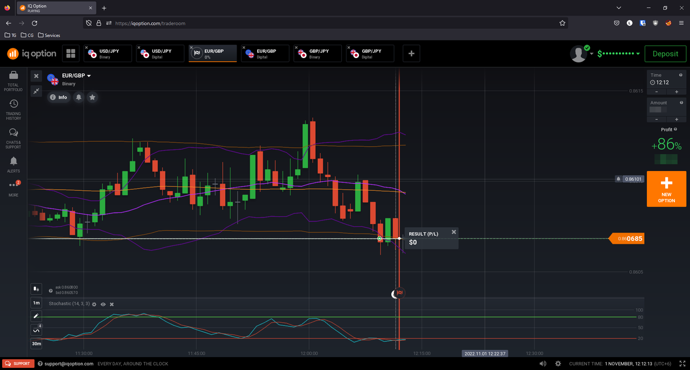
Task: Switch to EUR/GBP Digital tab
Action: click(266, 54)
